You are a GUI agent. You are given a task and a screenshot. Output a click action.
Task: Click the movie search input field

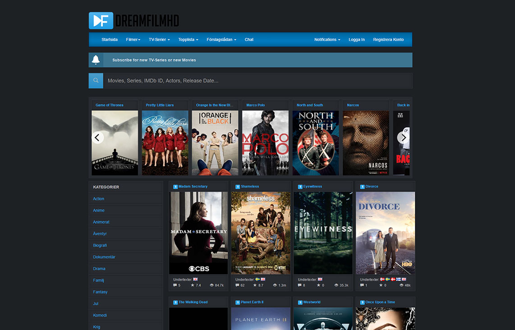(x=258, y=80)
